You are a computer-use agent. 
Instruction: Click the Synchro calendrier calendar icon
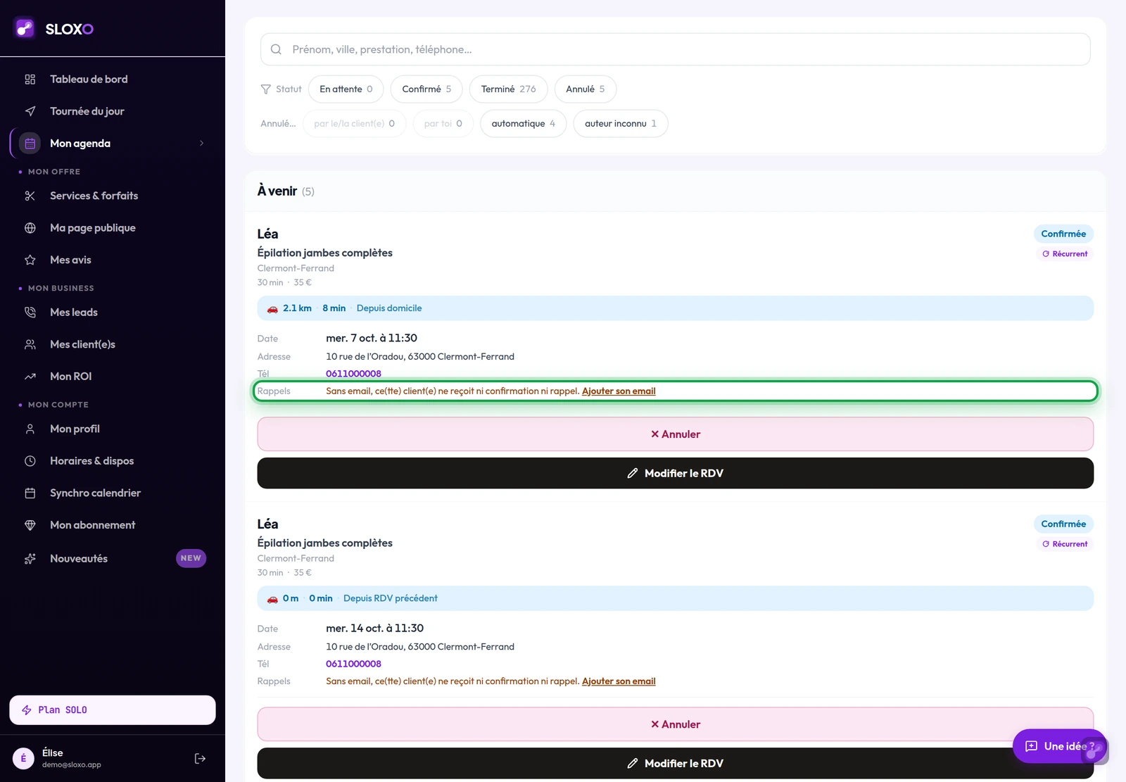tap(30, 493)
